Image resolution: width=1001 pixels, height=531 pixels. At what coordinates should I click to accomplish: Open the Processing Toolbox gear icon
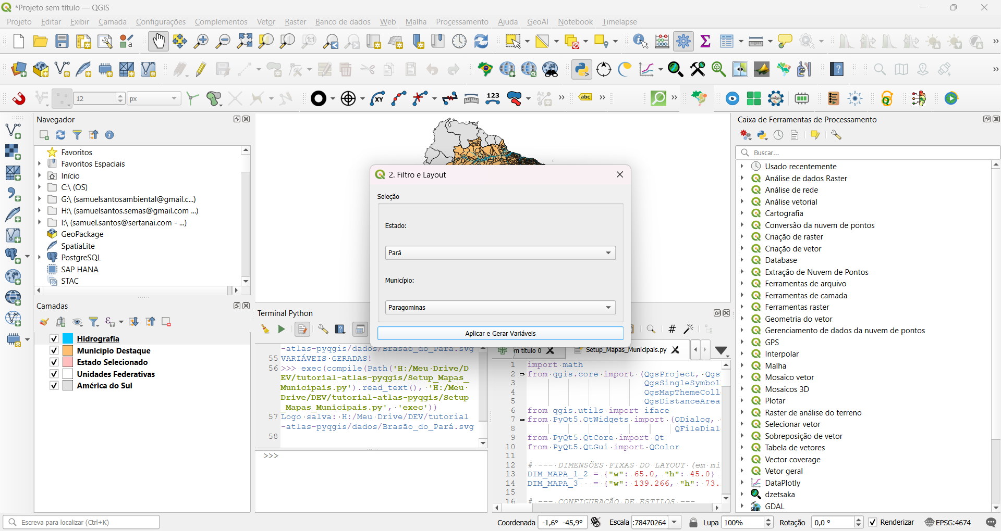(683, 41)
